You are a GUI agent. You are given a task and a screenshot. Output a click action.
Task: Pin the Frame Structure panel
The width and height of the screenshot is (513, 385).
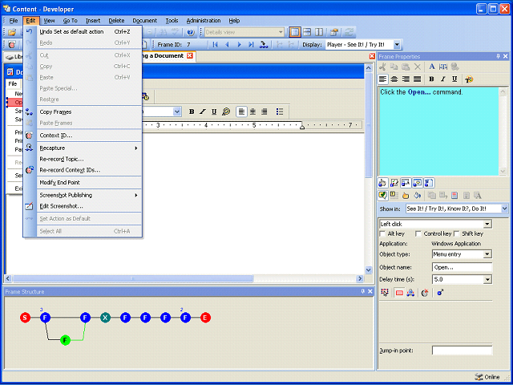click(362, 291)
